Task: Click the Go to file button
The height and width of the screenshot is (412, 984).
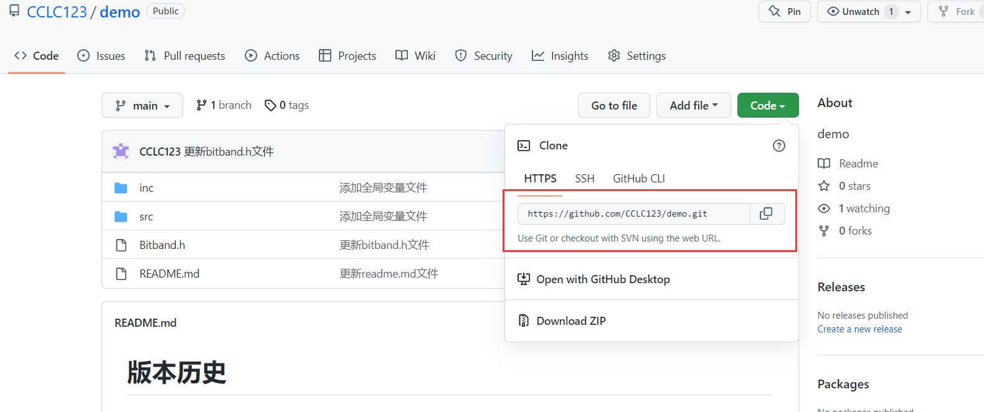Action: 614,105
